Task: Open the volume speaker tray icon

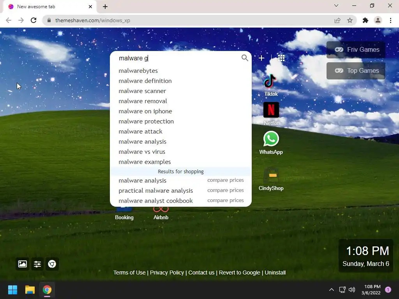Action: (352, 290)
